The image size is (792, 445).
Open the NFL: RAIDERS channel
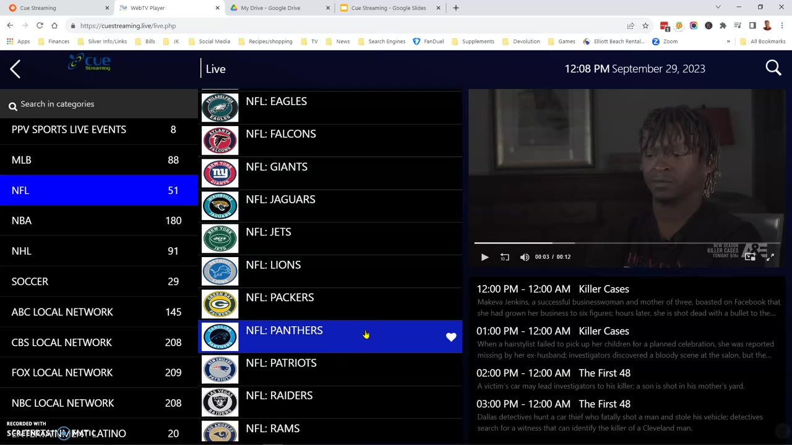[330, 402]
